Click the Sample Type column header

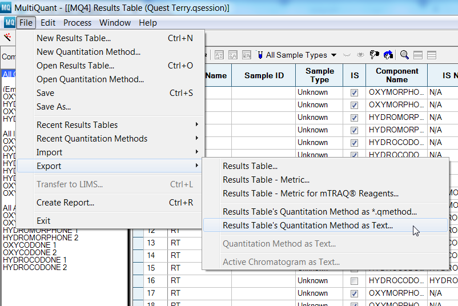pos(320,75)
